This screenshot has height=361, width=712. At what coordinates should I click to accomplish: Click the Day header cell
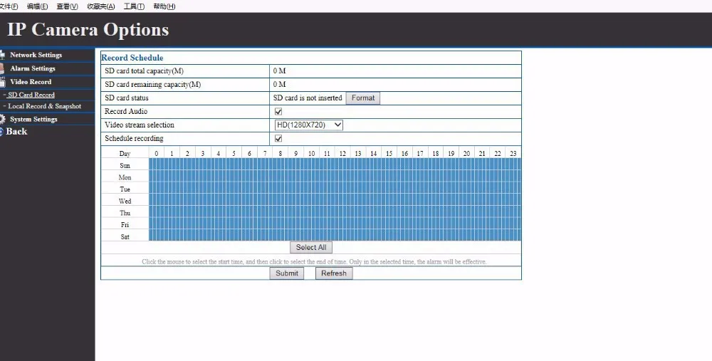125,154
